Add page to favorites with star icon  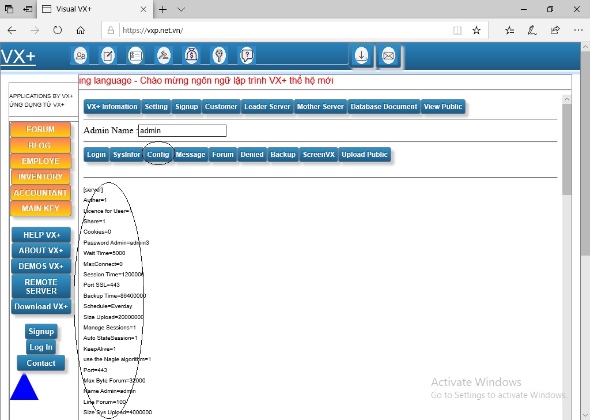pos(476,30)
